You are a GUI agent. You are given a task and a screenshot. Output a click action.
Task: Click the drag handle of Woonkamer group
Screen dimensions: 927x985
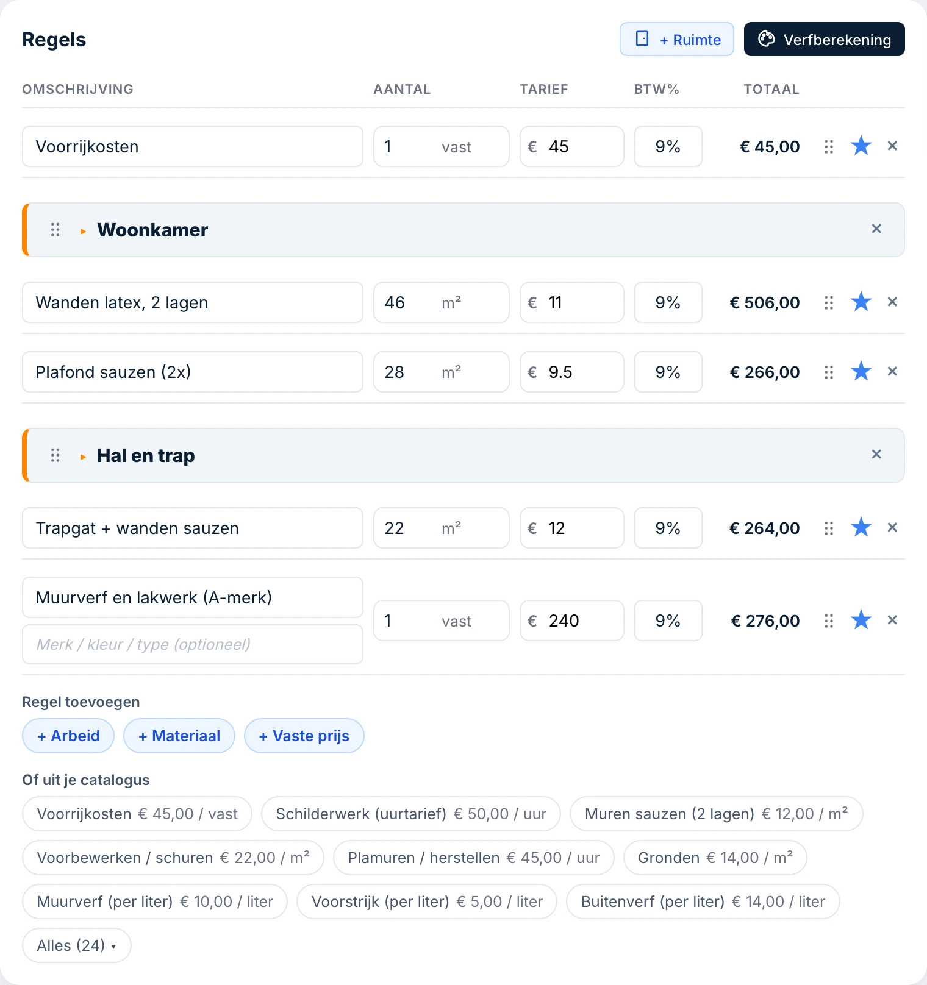pyautogui.click(x=55, y=230)
